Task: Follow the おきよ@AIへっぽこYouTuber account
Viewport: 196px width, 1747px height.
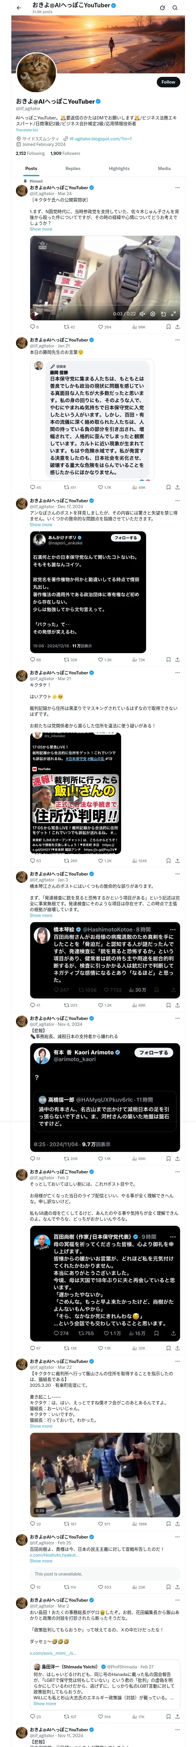Action: click(x=168, y=82)
